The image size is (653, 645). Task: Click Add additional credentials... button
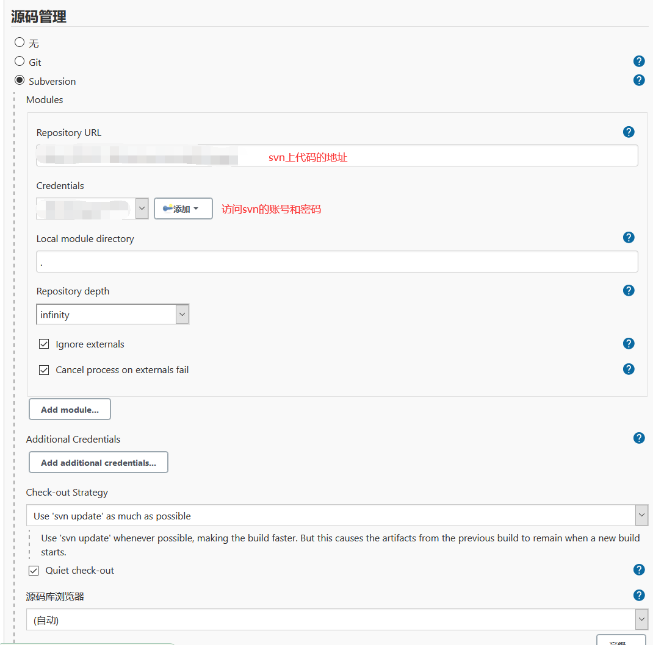pyautogui.click(x=98, y=462)
